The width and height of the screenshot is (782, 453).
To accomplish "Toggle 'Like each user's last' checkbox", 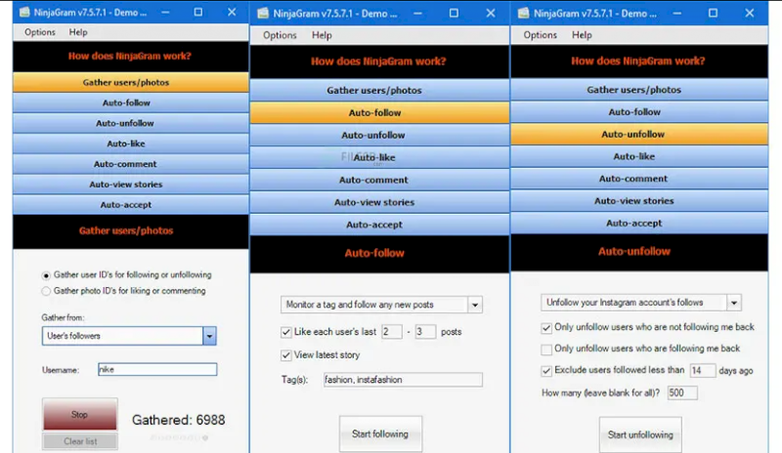I will click(285, 332).
